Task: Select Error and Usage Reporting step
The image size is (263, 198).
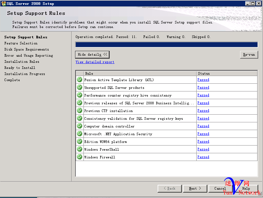Action: coord(29,55)
